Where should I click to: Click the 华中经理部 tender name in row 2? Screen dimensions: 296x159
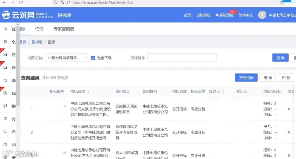click(x=90, y=132)
